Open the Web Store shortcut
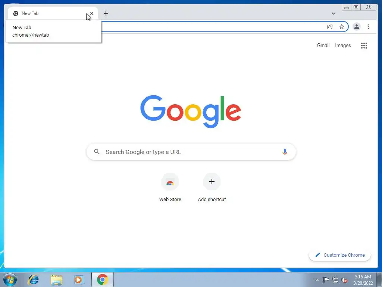The image size is (382, 287). pos(170,188)
